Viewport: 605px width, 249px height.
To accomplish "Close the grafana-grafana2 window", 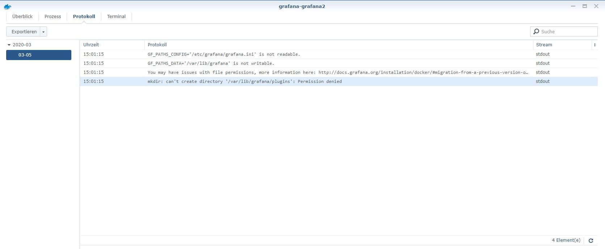I will tap(596, 6).
